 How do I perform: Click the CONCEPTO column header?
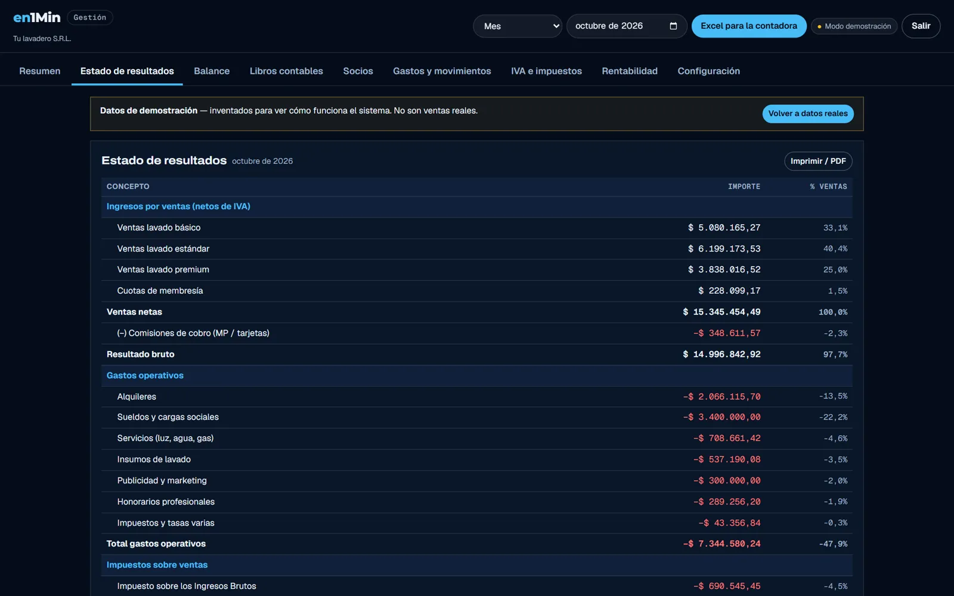pos(128,187)
